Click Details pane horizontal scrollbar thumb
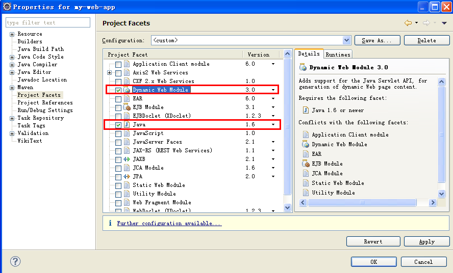The image size is (453, 273). (362, 203)
